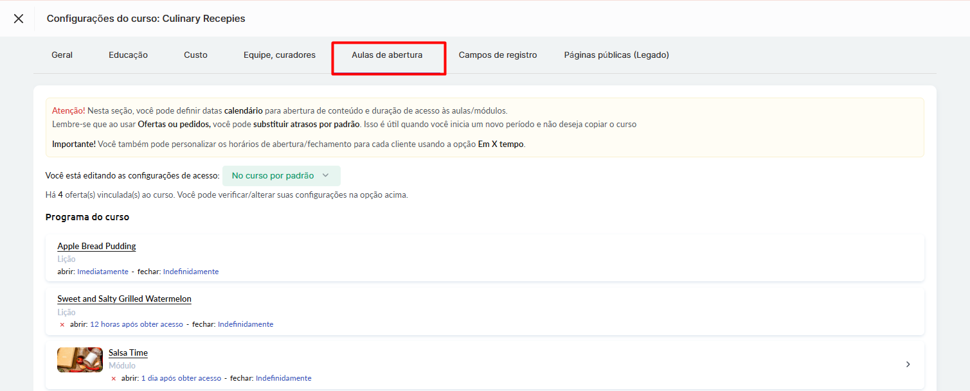Screen dimensions: 970x391
Task: Open the Apple Bread Pudding lesson link
Action: (x=96, y=246)
